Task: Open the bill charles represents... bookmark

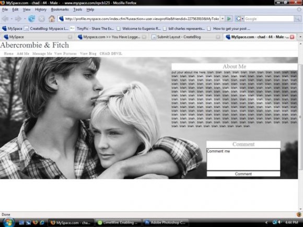Action: pyautogui.click(x=184, y=29)
